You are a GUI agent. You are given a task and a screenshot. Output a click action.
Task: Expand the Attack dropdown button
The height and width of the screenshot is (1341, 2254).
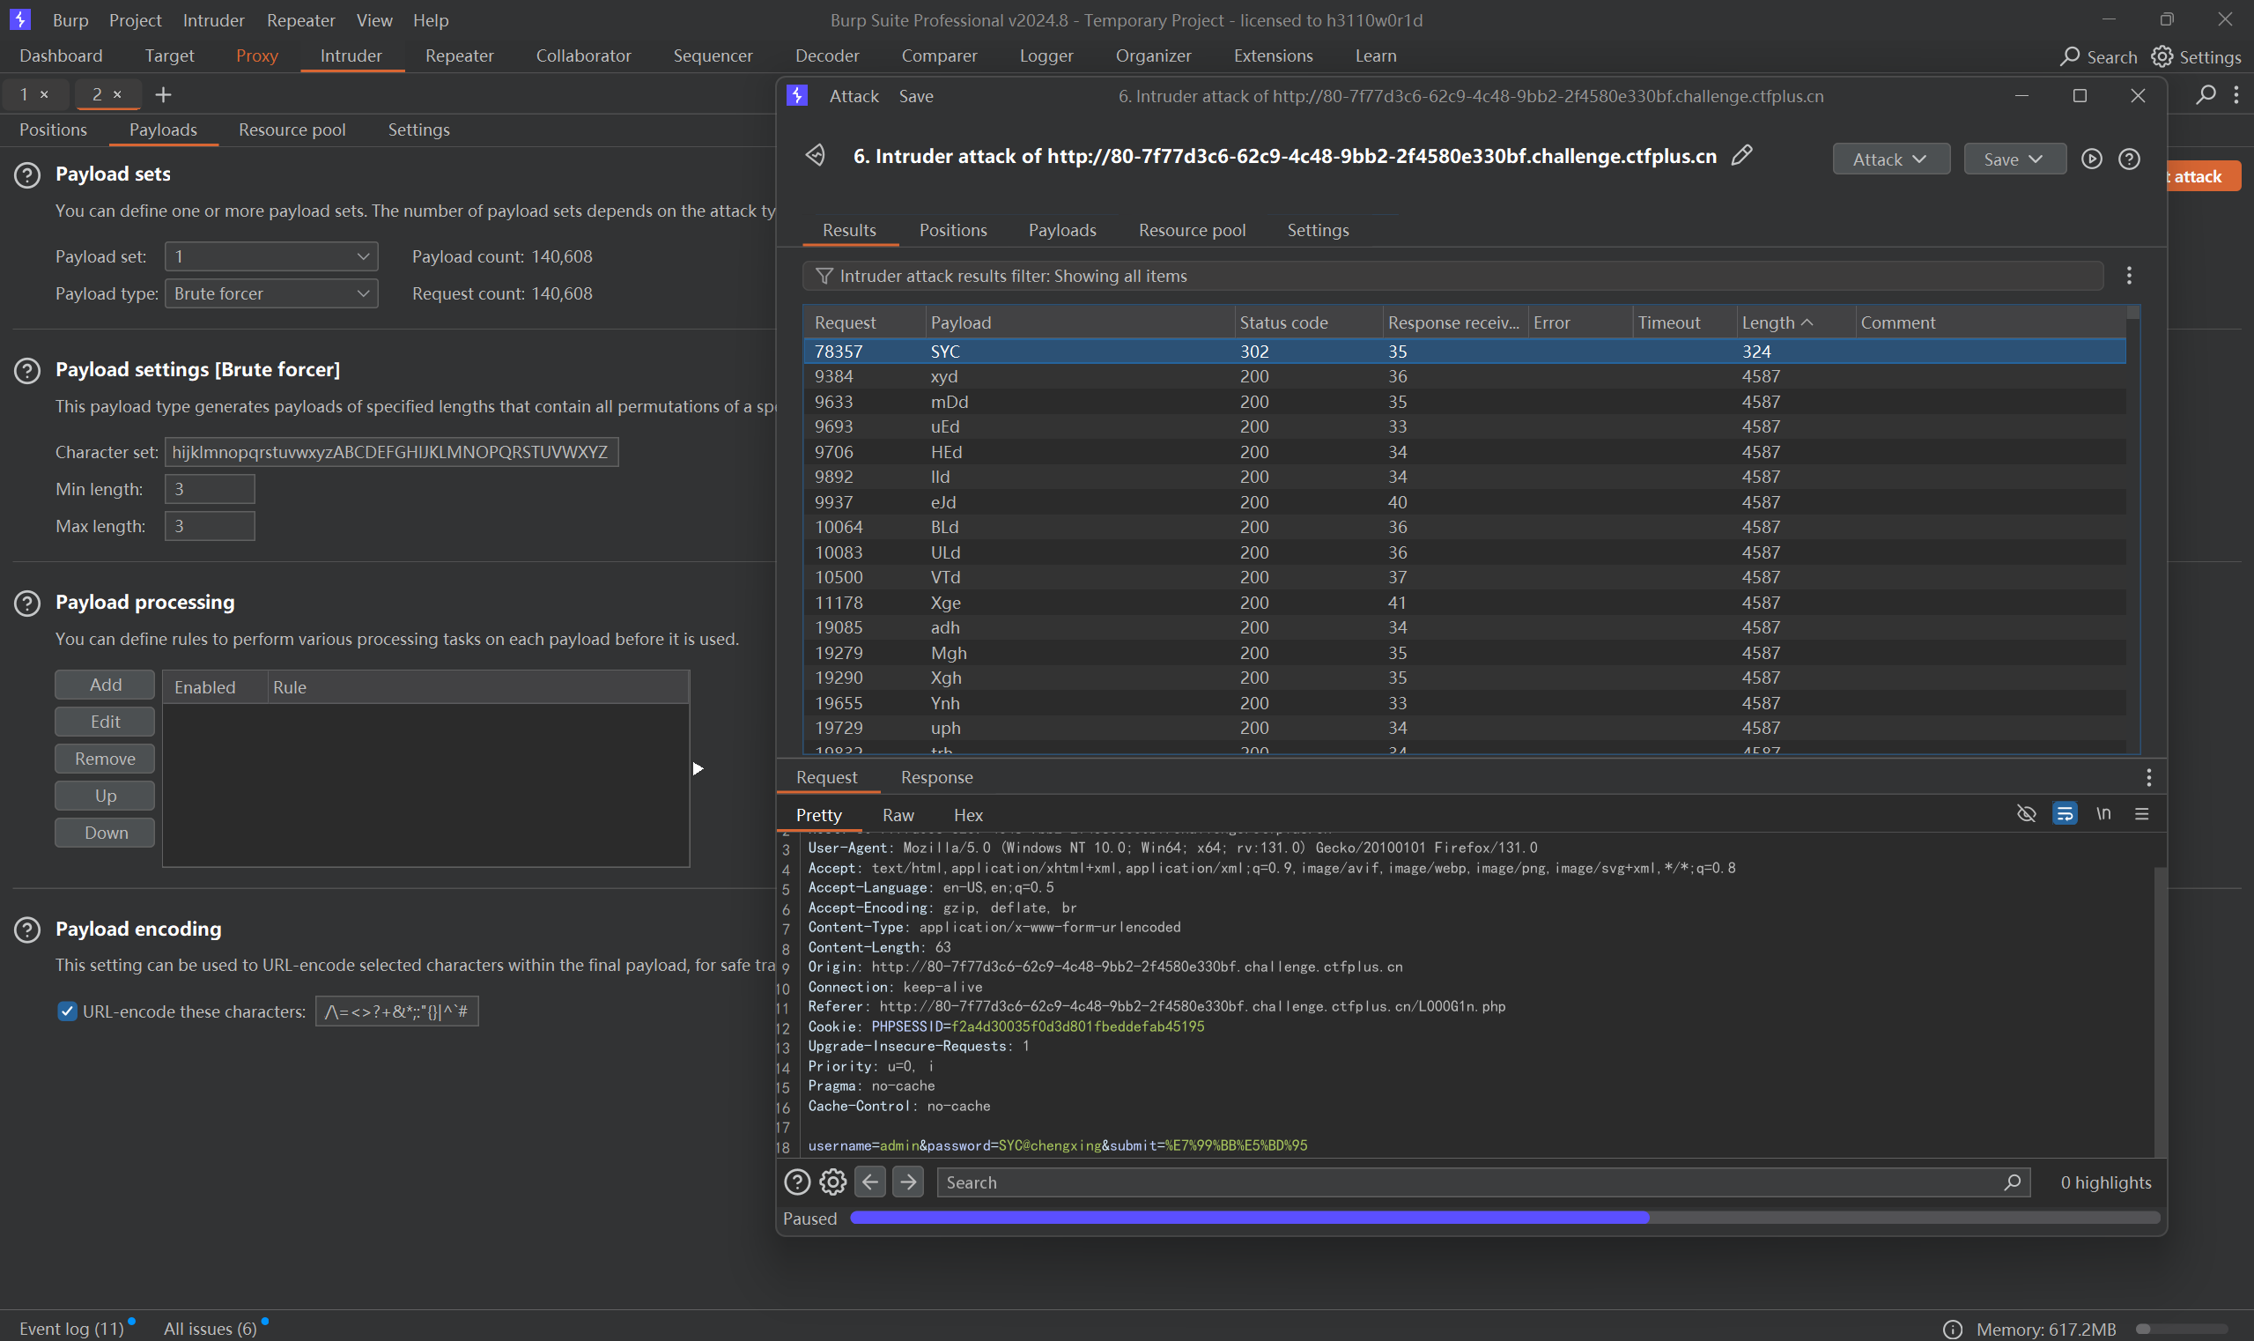[x=1891, y=159]
